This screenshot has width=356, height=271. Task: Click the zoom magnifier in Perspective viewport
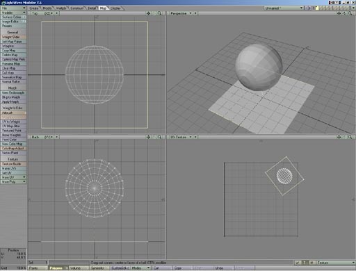(350, 13)
